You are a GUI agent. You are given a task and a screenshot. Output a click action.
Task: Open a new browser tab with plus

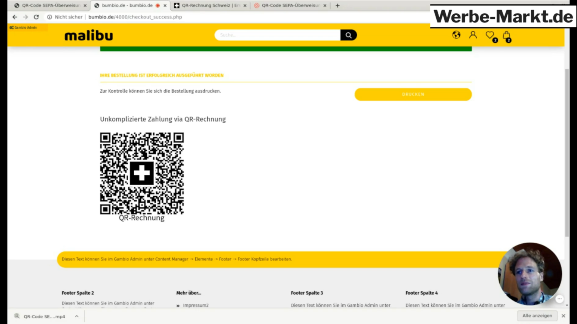pyautogui.click(x=337, y=5)
